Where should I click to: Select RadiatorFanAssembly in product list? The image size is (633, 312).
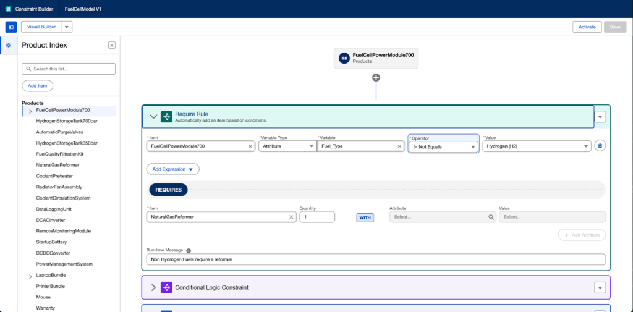click(59, 187)
